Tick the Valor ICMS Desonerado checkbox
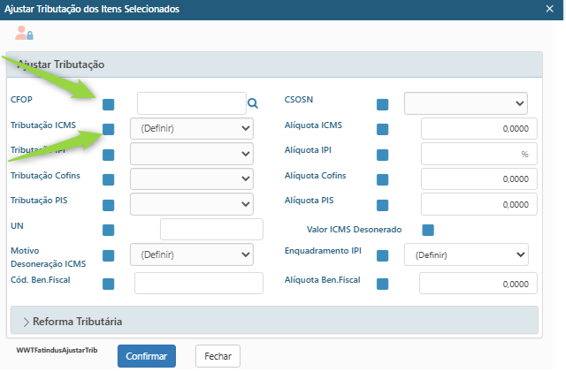This screenshot has width=566, height=372. coord(428,231)
